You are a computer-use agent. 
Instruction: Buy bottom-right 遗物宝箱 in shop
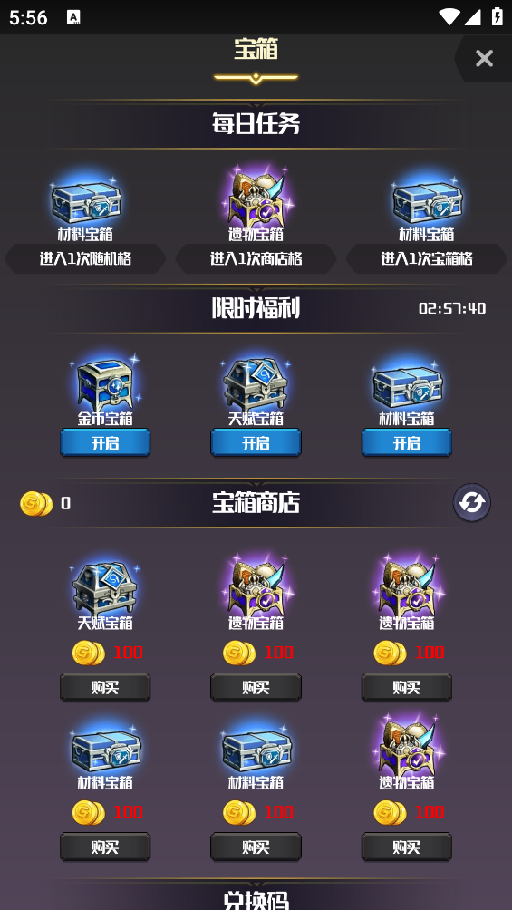[406, 847]
